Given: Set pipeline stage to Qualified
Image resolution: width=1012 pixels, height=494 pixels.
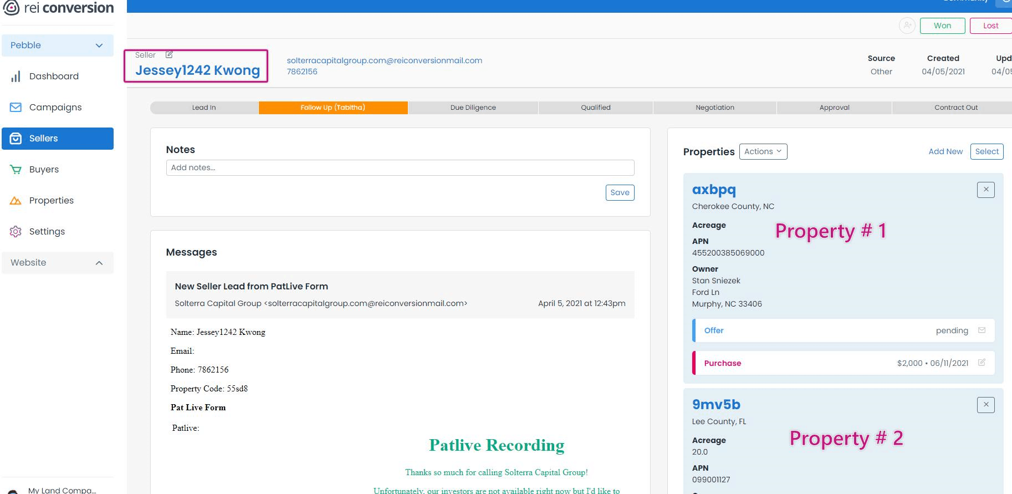Looking at the screenshot, I should click(596, 108).
